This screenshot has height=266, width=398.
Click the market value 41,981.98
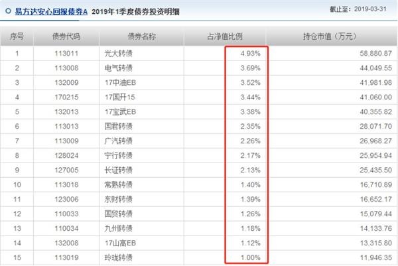pyautogui.click(x=376, y=83)
